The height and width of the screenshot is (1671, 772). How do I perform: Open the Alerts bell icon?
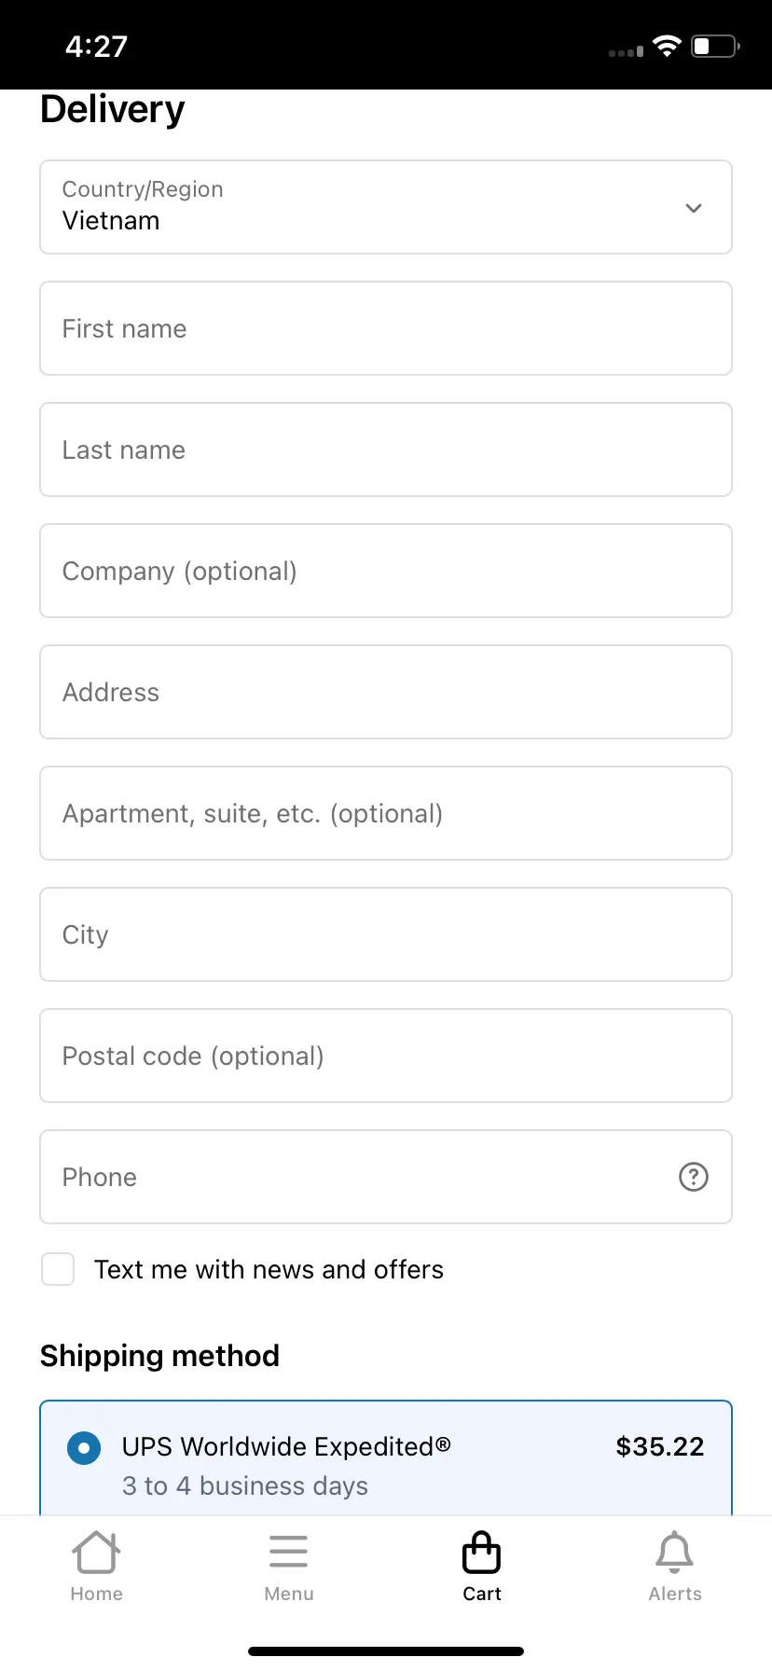pyautogui.click(x=675, y=1553)
